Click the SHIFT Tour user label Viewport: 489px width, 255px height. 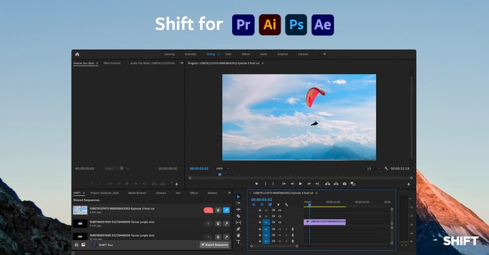click(x=106, y=245)
